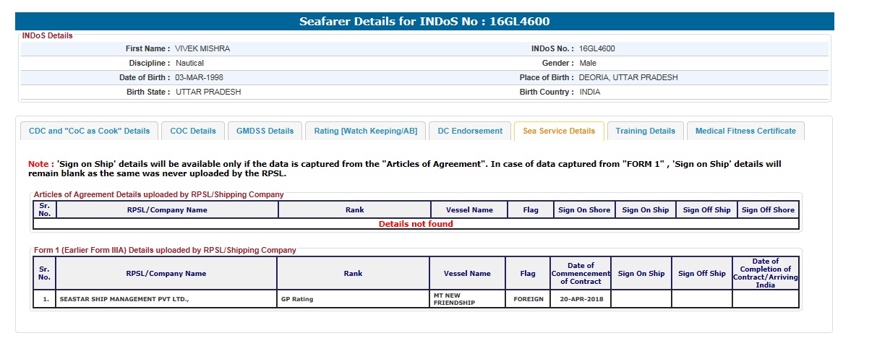Open the Training Details tab
The width and height of the screenshot is (877, 359).
(645, 131)
